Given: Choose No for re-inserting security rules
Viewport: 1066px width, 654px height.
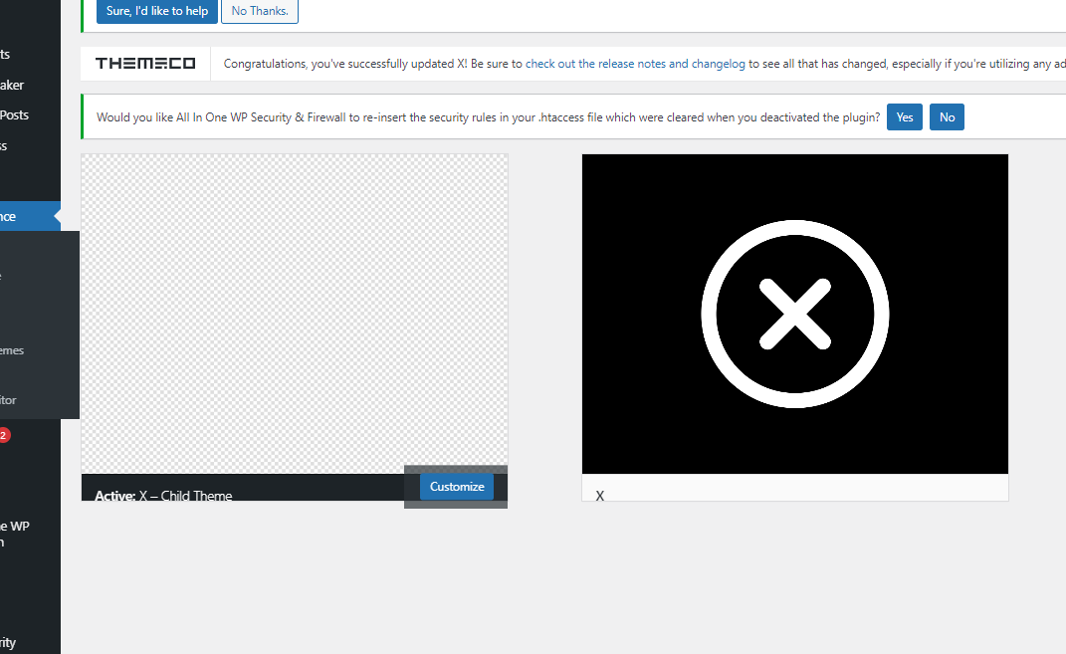Looking at the screenshot, I should 947,116.
